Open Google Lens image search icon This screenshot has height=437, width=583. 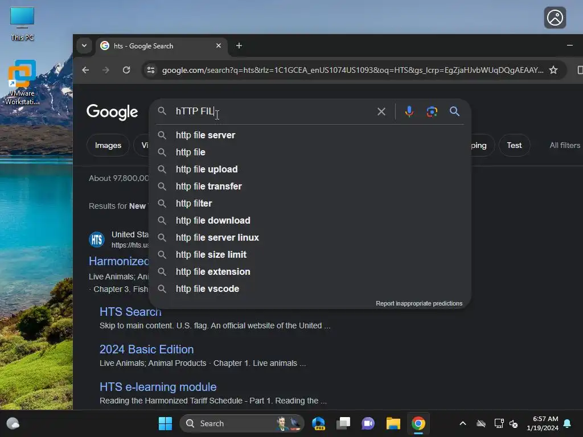point(432,112)
